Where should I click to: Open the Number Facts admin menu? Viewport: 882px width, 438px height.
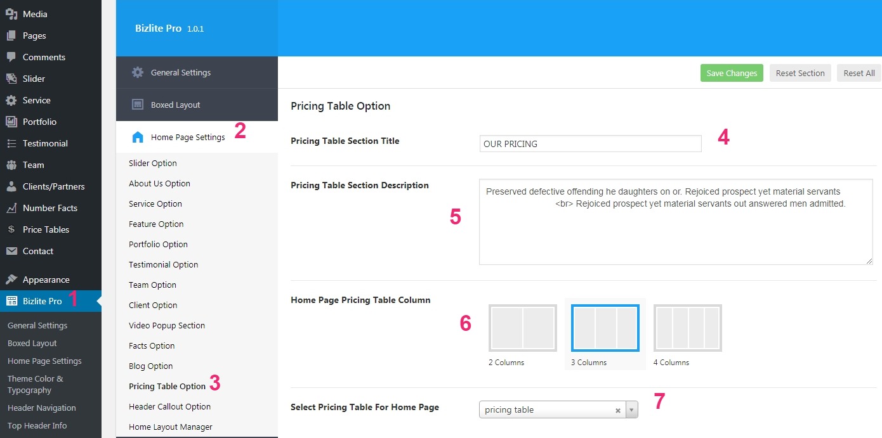[x=51, y=208]
